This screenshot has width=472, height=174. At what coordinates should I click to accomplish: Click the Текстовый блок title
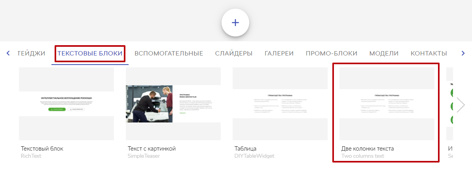(x=42, y=149)
